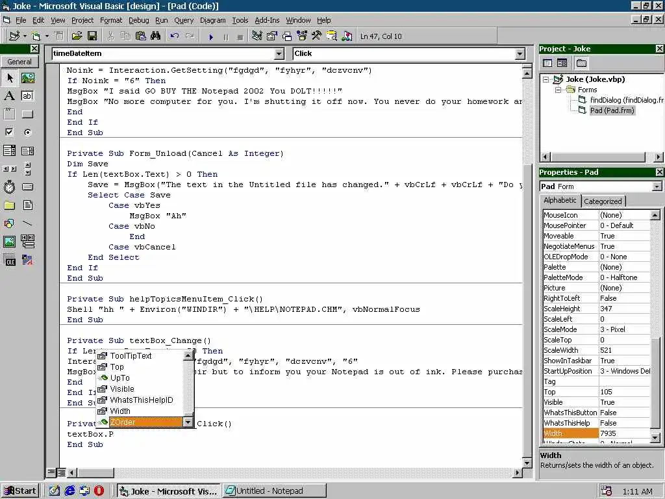The image size is (665, 499).
Task: Switch to the Alphabetic properties tab
Action: (560, 200)
